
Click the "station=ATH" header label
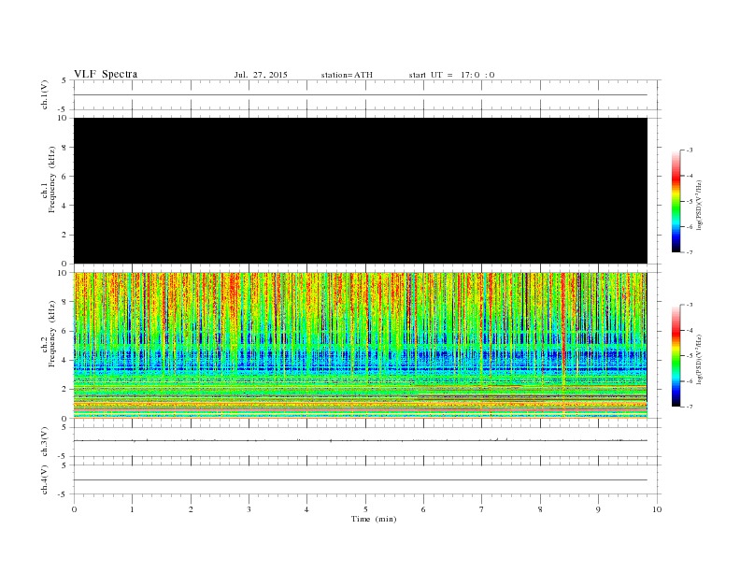click(347, 75)
